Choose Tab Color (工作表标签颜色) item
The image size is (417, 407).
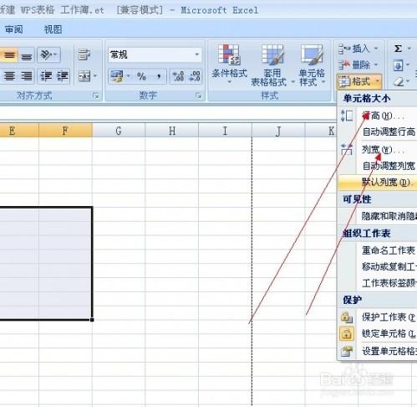(378, 283)
